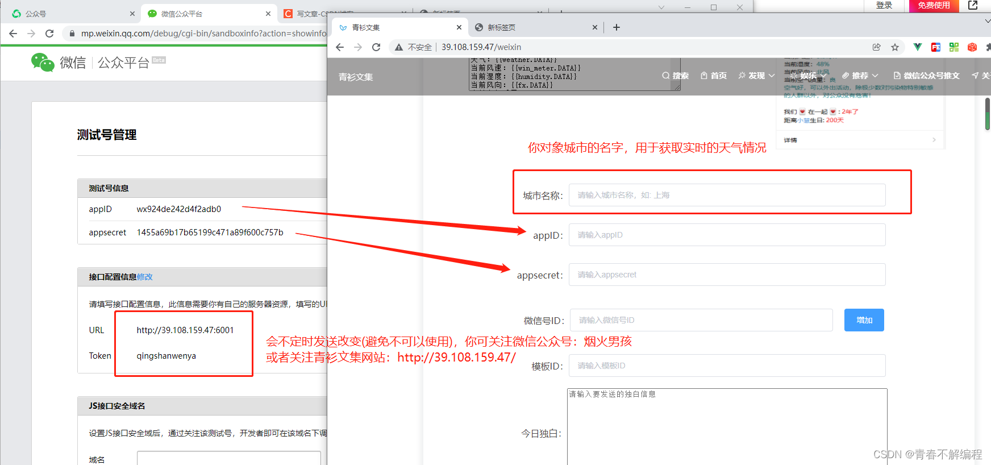Click the Token value qingshanwenya
The height and width of the screenshot is (465, 991).
tap(166, 356)
